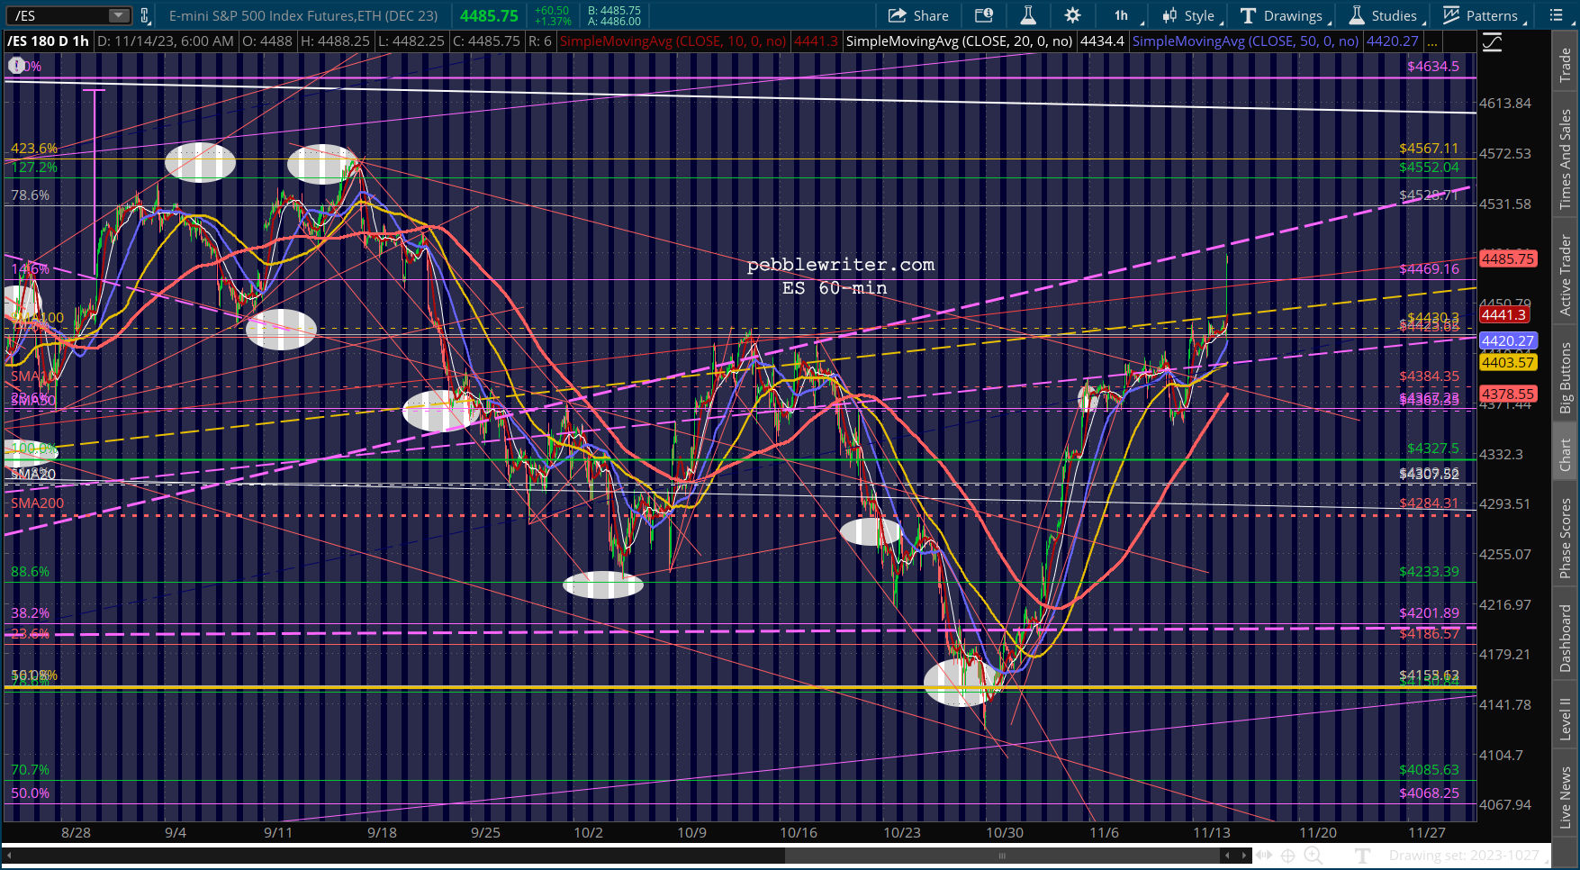Screen dimensions: 1580x870
Task: Open chart settings gear
Action: (x=1072, y=15)
